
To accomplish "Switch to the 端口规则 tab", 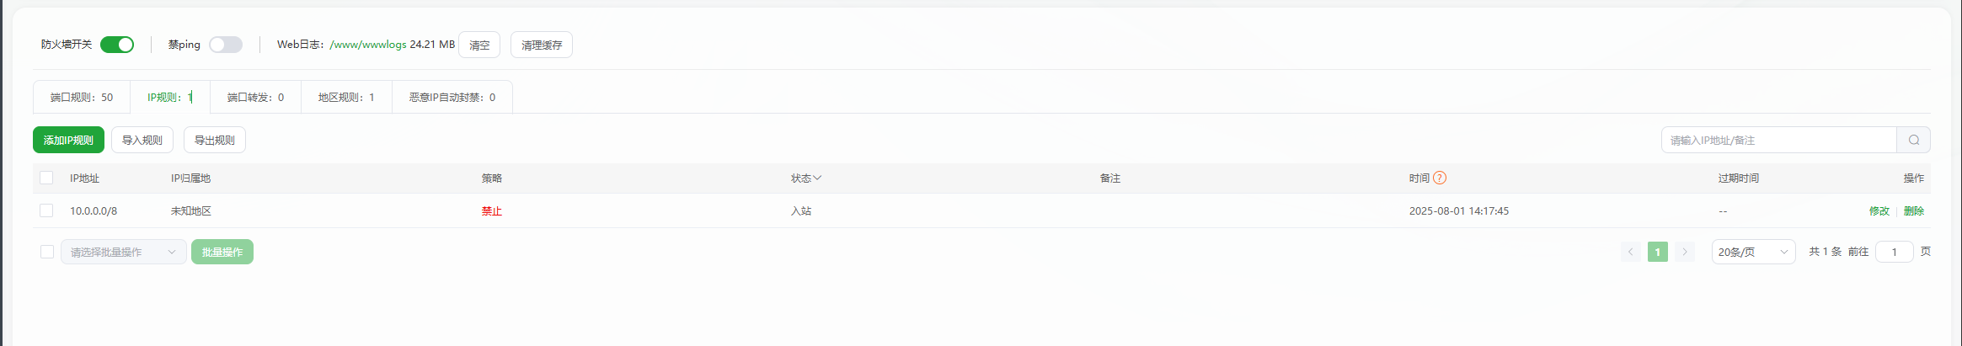I will point(82,97).
